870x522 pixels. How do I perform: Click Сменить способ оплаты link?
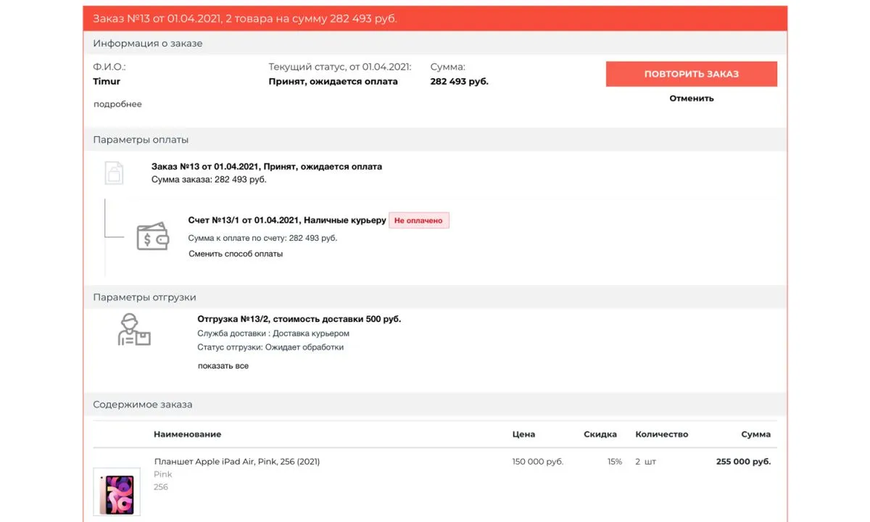236,254
